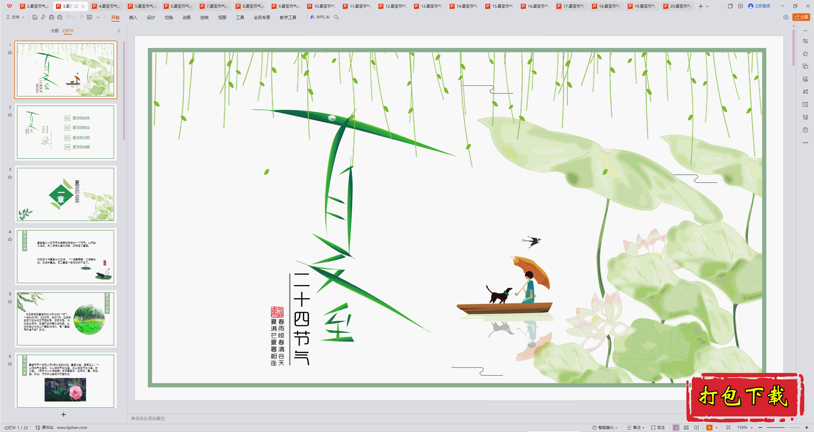Open the 159% zoom level dropdown

[x=752, y=428]
